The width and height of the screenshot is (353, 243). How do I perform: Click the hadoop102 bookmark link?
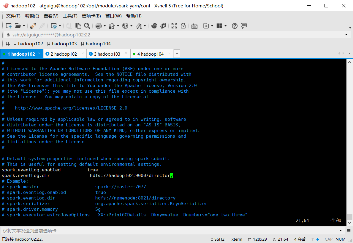click(28, 44)
